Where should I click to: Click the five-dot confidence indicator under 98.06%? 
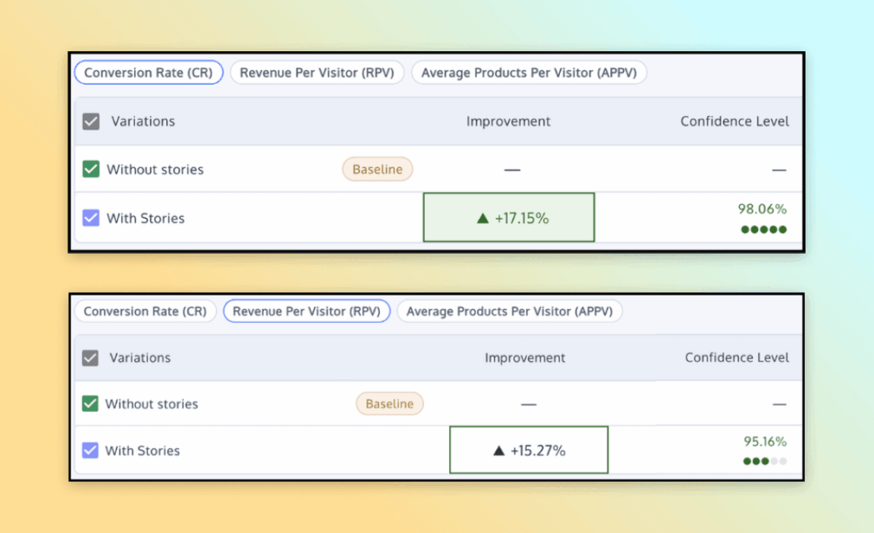(763, 229)
